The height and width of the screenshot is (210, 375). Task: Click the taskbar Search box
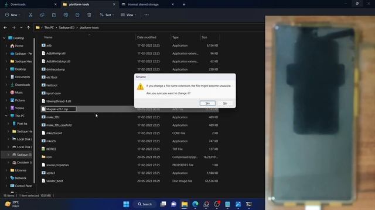(145, 204)
